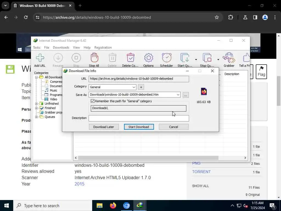
Task: Bookmark this page with the star icon
Action: pos(217,17)
